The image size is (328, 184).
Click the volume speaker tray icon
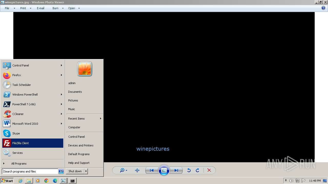(x=291, y=181)
